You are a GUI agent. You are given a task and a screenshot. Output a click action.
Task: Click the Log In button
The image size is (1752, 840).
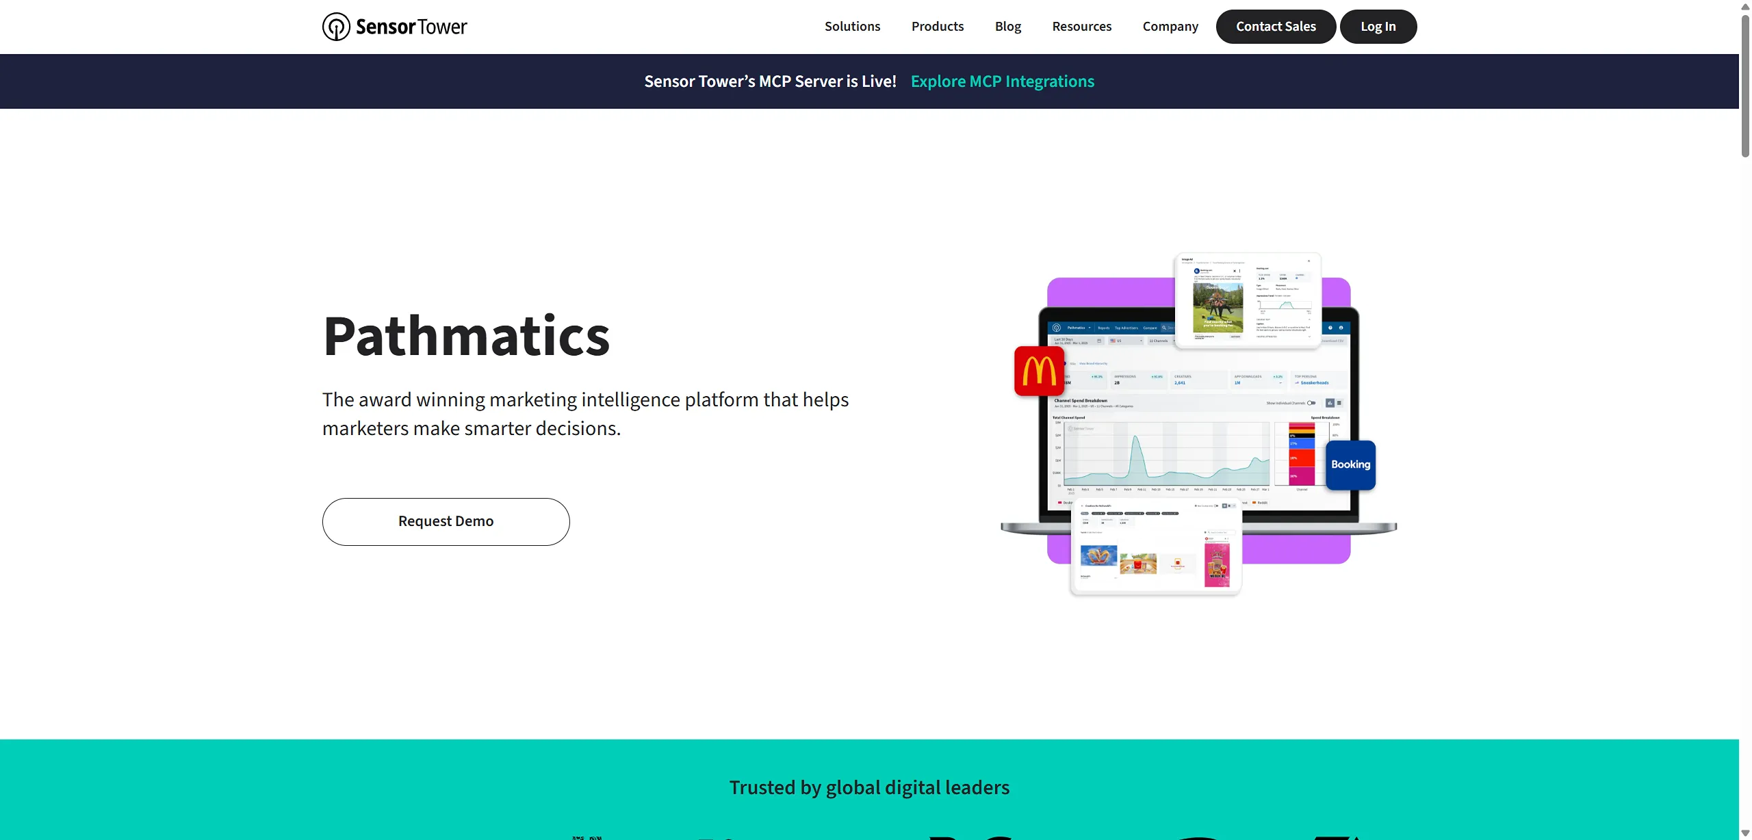click(1378, 27)
